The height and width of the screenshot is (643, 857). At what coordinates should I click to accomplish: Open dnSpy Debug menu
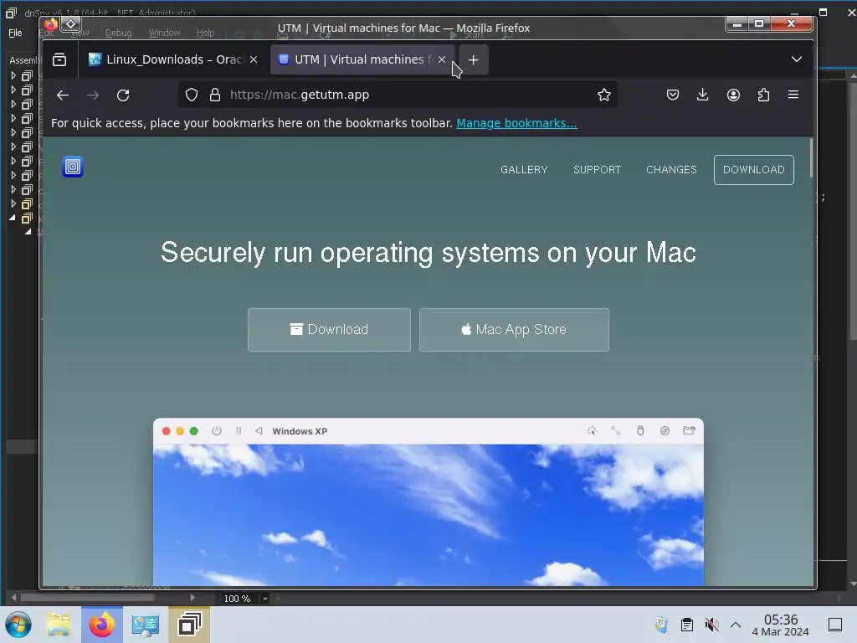119,33
